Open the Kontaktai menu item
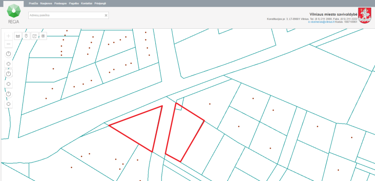The height and width of the screenshot is (181, 375). point(86,3)
